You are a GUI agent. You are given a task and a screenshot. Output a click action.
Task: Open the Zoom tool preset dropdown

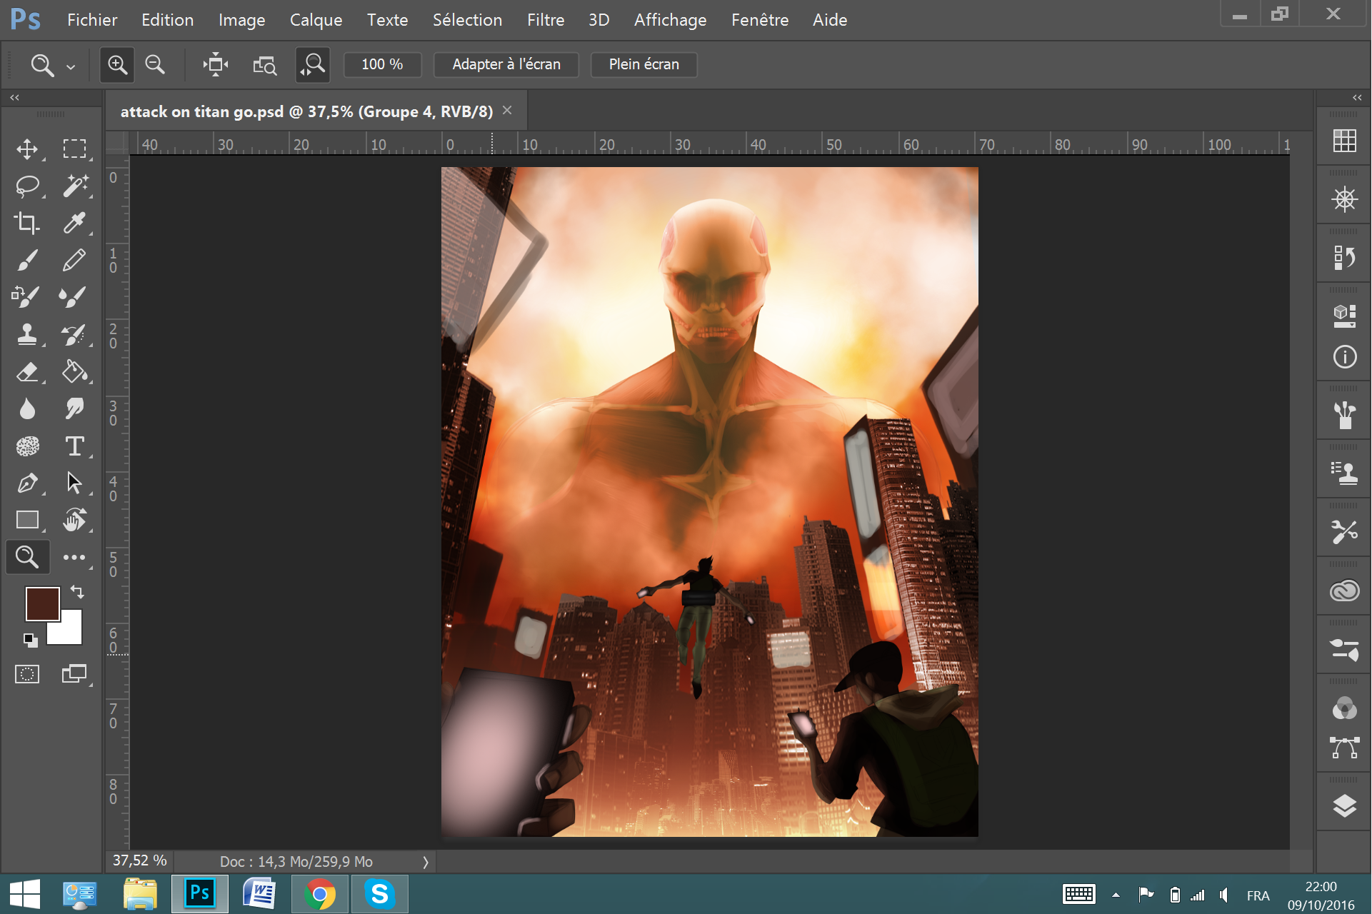[x=71, y=67]
